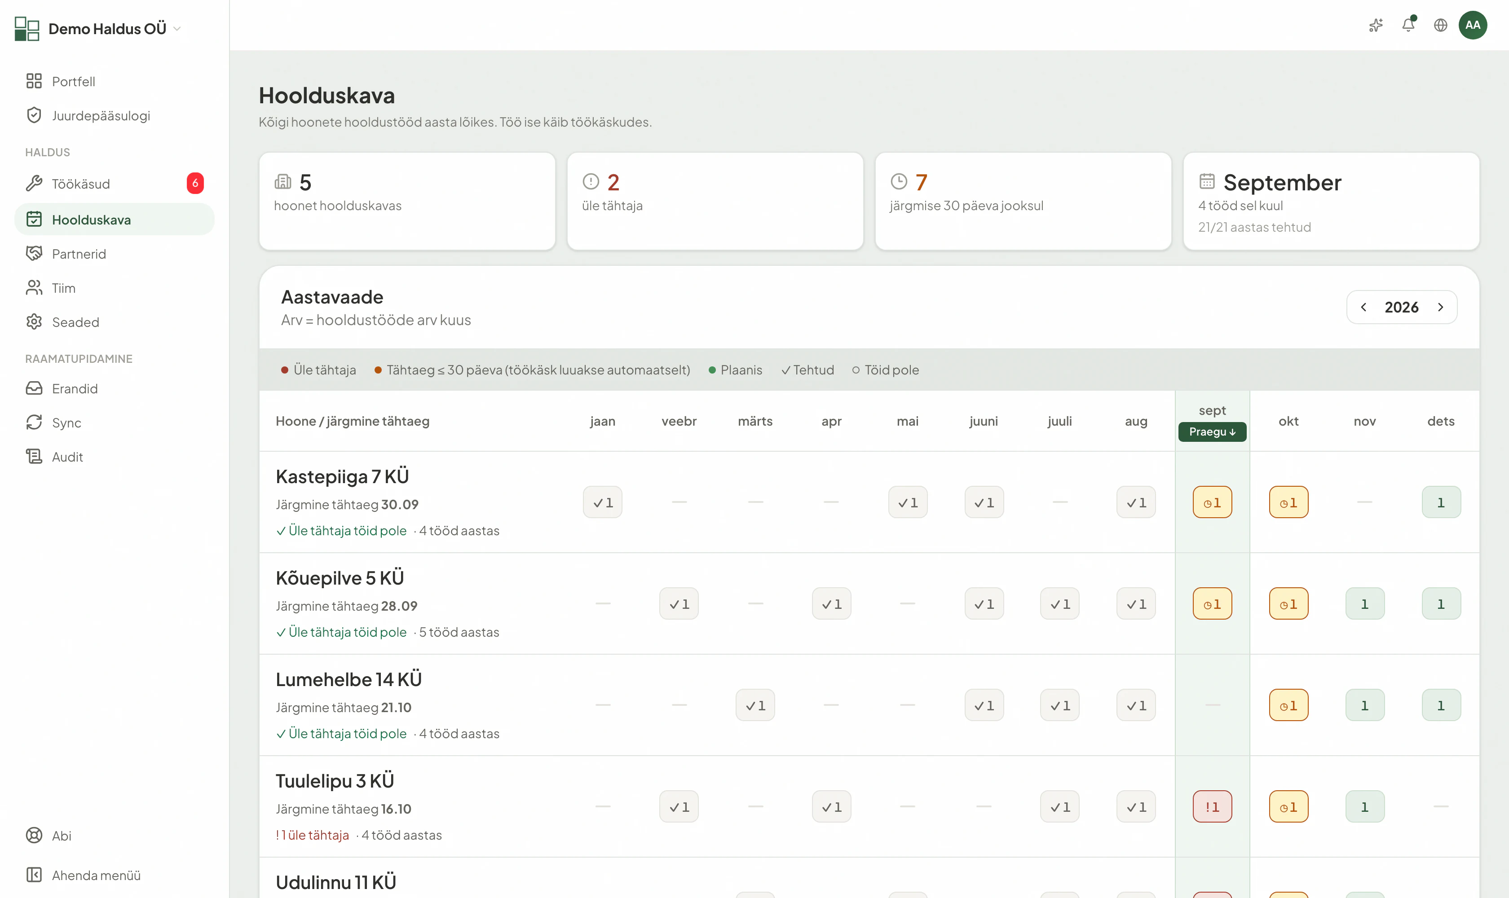Open the notifications bell
Image resolution: width=1509 pixels, height=898 pixels.
[x=1408, y=25]
